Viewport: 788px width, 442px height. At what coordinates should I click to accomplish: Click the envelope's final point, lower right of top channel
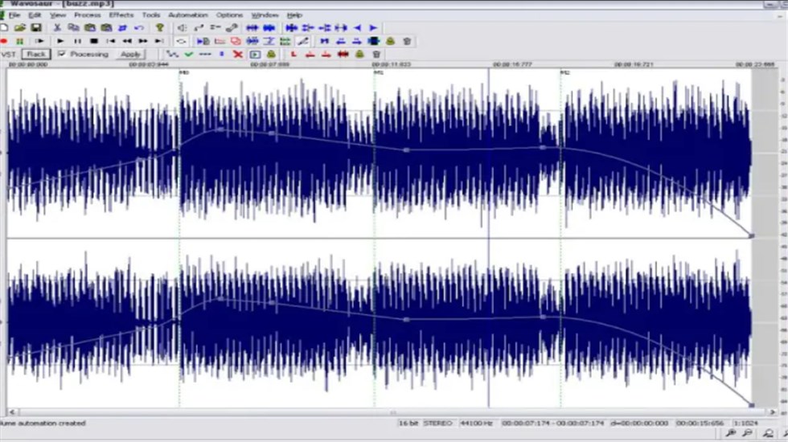[x=751, y=235]
